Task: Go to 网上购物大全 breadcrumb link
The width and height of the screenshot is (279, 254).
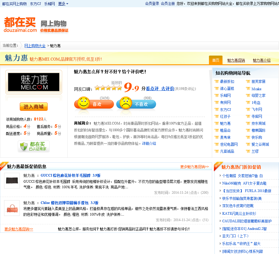Action: pyautogui.click(x=35, y=46)
